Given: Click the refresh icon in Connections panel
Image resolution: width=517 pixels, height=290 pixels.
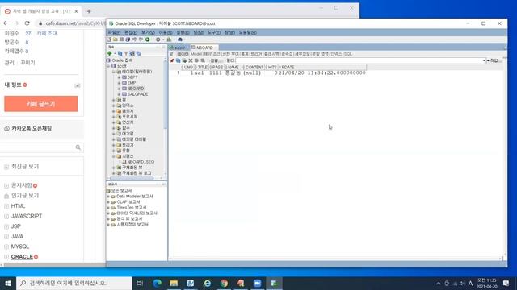Looking at the screenshot, I should (x=120, y=53).
